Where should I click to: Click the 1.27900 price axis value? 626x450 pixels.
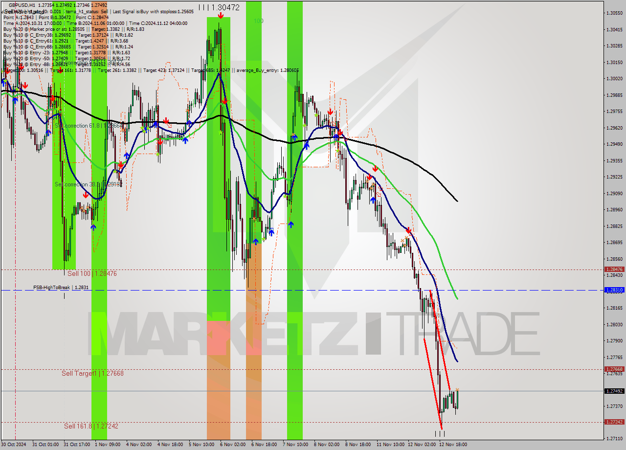click(x=614, y=340)
